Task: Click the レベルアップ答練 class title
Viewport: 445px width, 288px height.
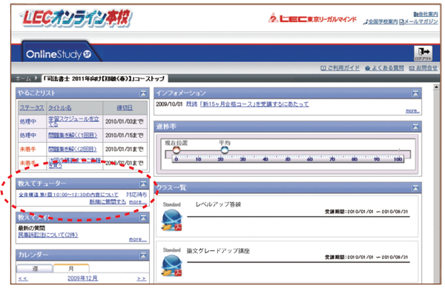Action: [218, 204]
